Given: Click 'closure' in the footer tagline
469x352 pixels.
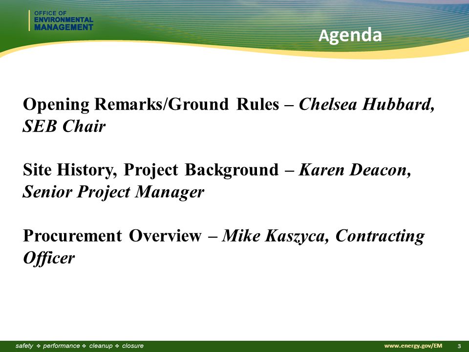Looking at the screenshot, I should [133, 346].
